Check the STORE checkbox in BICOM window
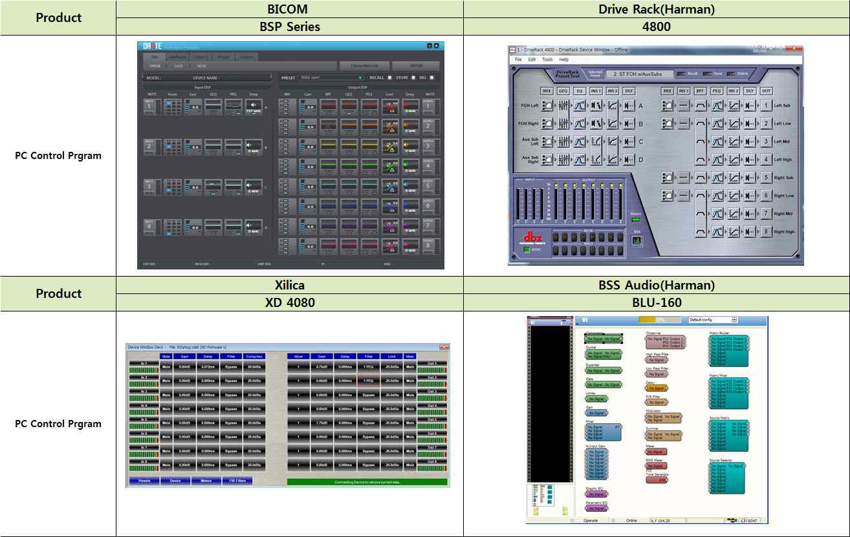 (413, 78)
